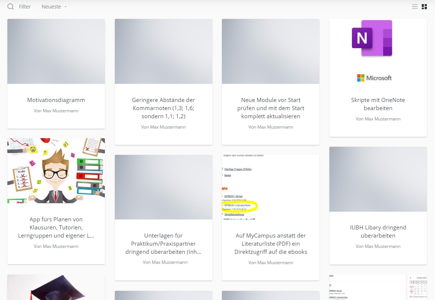Click the OneNote logo image
Screen dimensions: 435x300
pos(372,38)
